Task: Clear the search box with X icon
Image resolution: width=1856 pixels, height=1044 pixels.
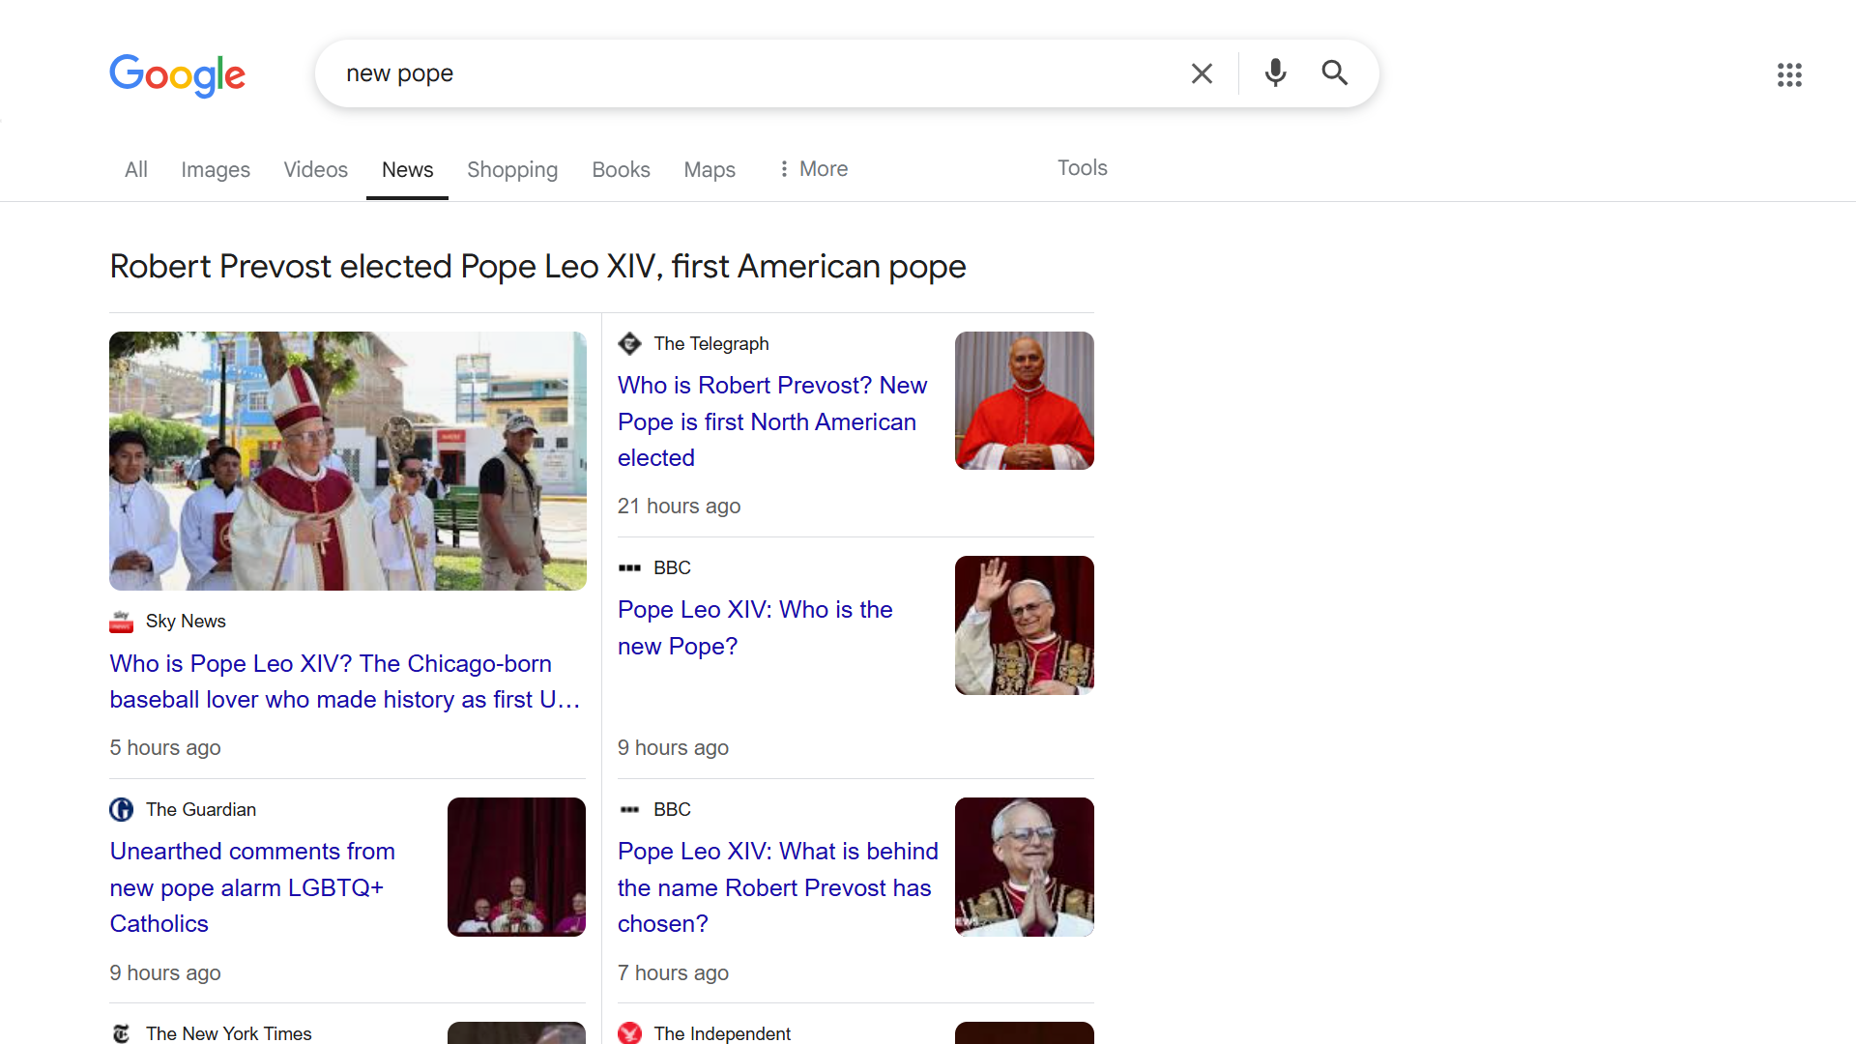Action: click(1202, 73)
